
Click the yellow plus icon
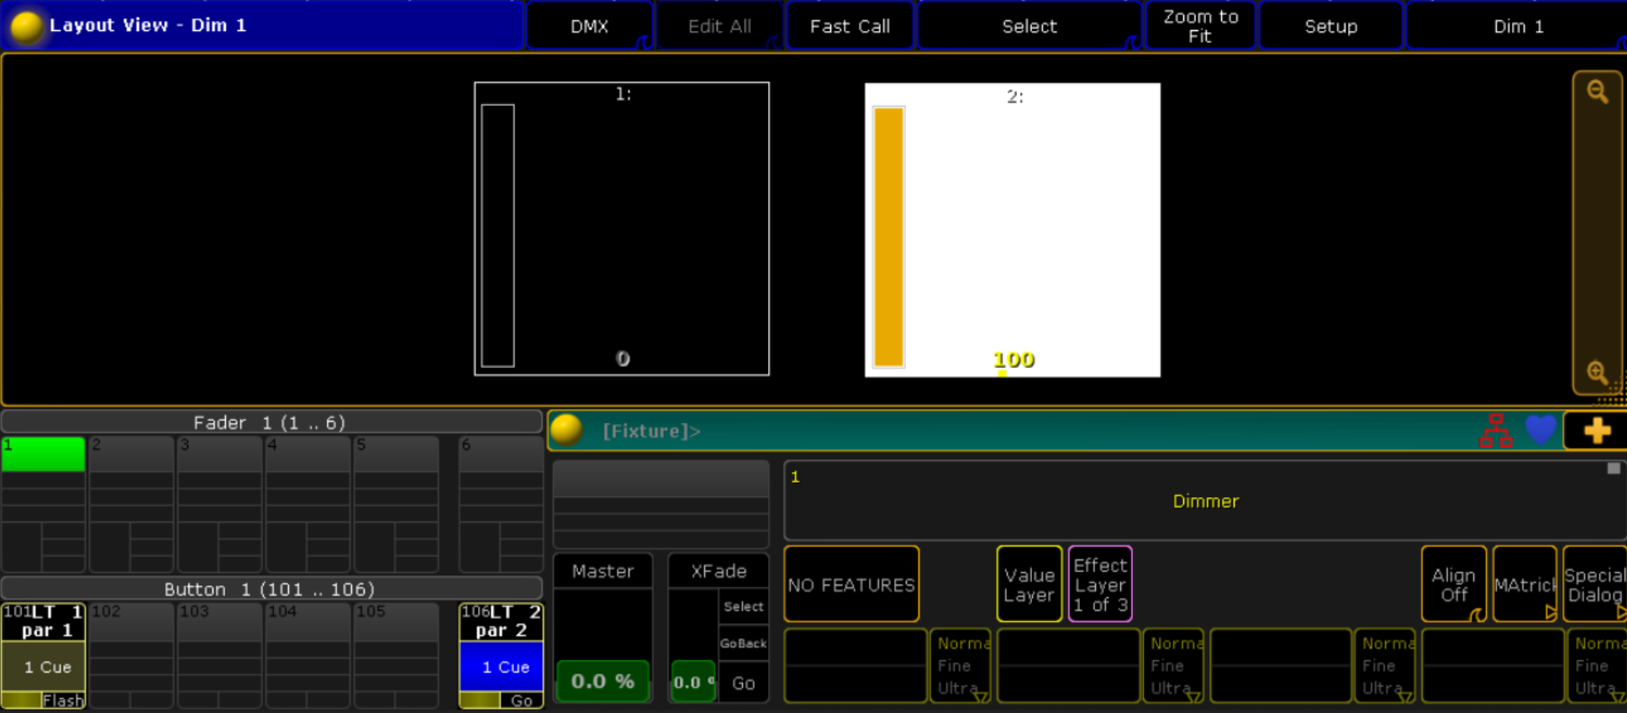tap(1597, 431)
